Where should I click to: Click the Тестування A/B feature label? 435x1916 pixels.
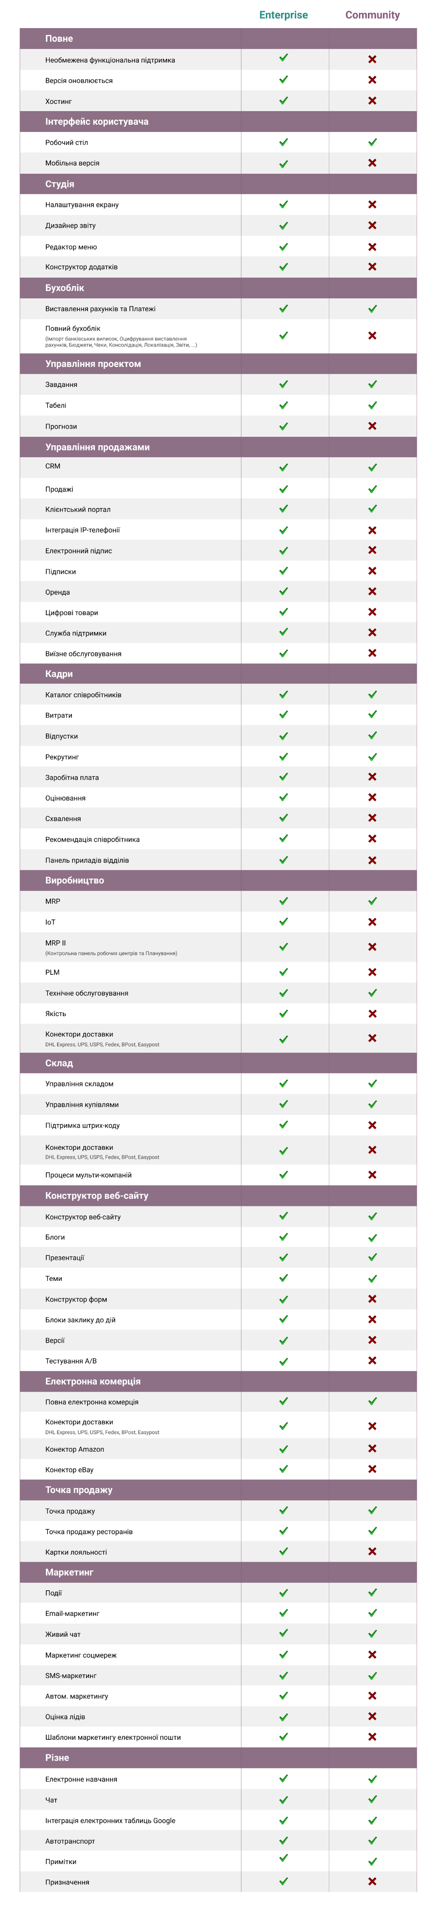coord(71,1360)
